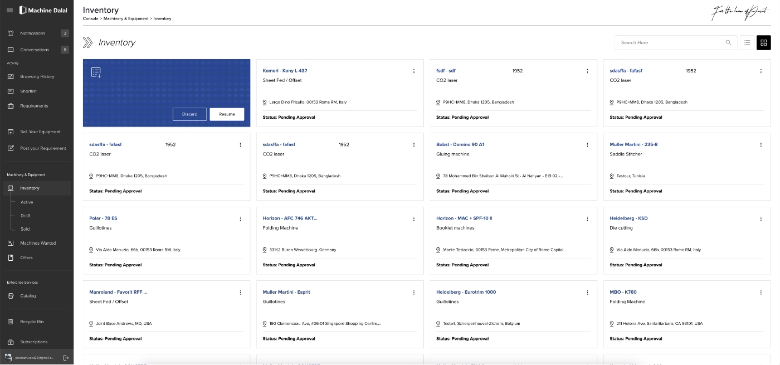Open the Catalog menu item
The image size is (780, 365).
click(x=28, y=296)
